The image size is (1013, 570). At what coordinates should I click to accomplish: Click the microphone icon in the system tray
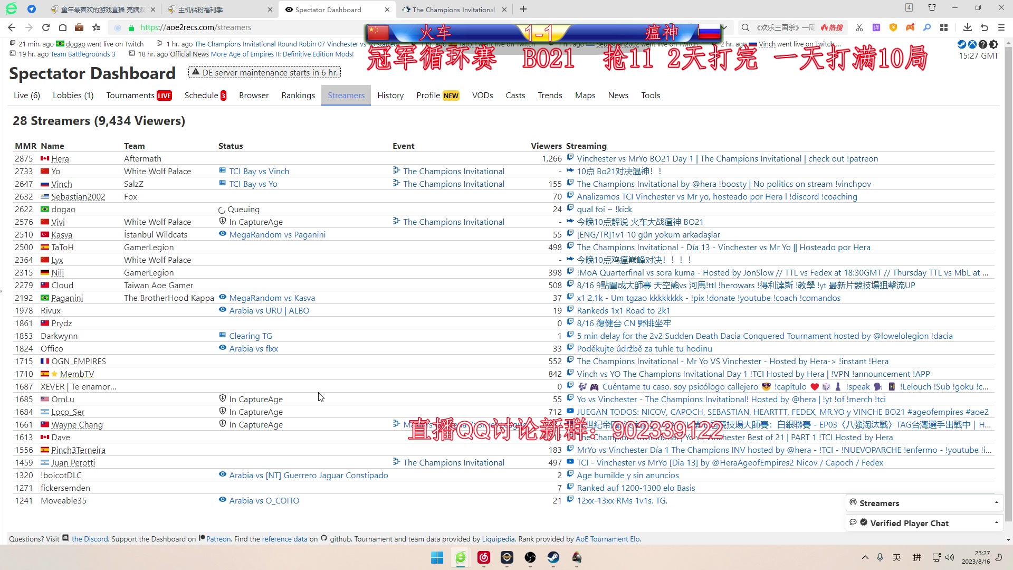[x=880, y=557]
